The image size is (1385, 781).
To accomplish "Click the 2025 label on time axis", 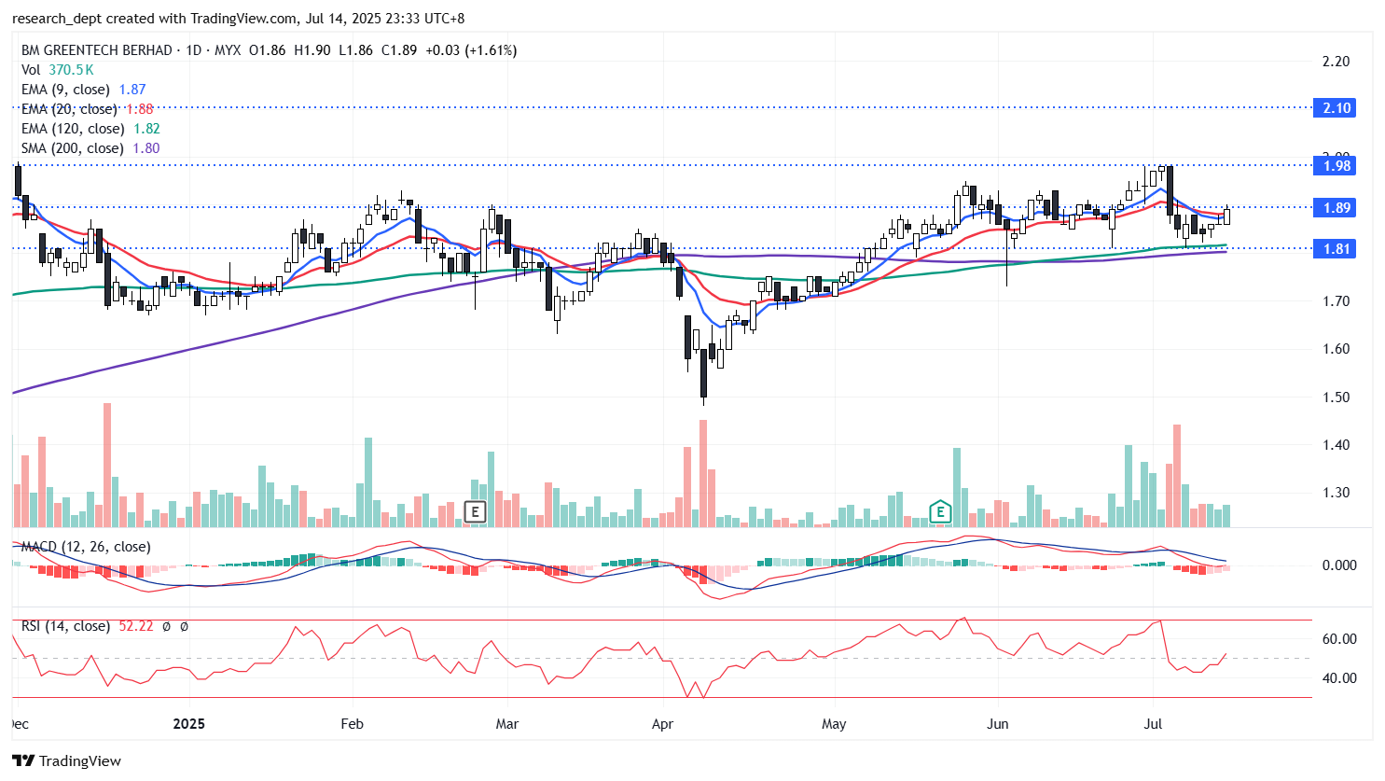I will click(x=189, y=724).
